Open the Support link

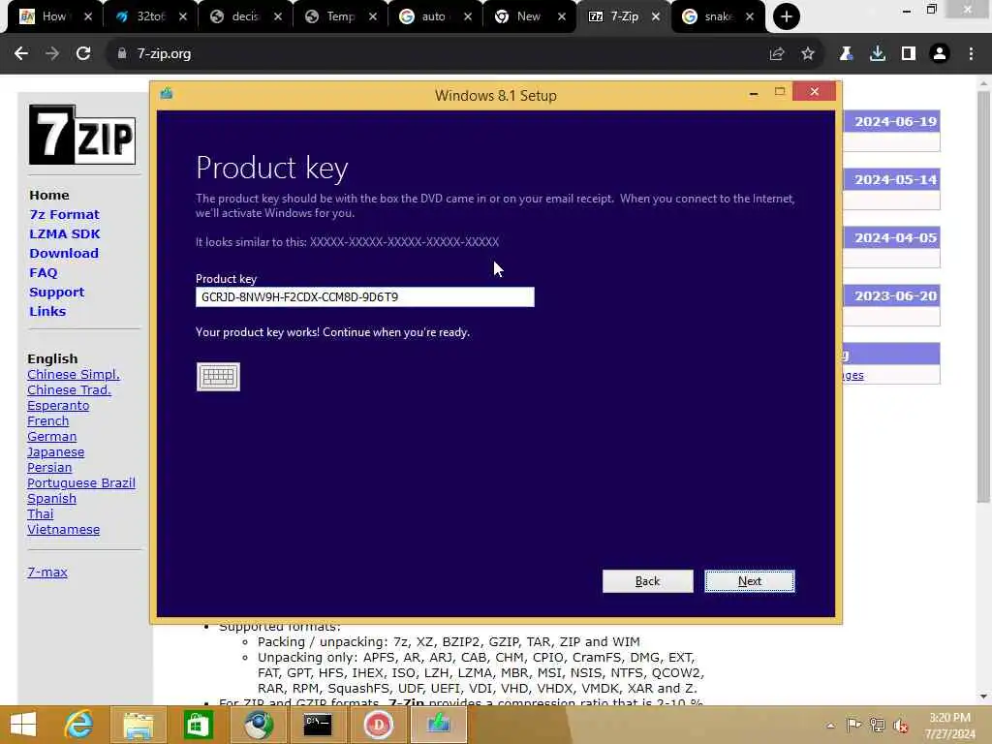point(56,293)
